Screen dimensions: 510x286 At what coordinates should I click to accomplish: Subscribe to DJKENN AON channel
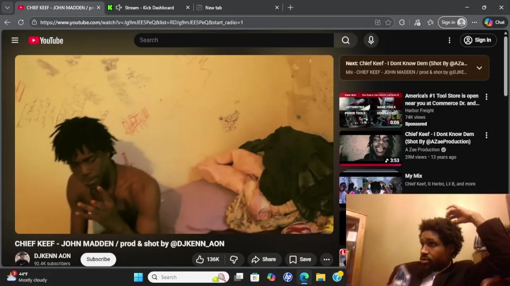coord(98,259)
